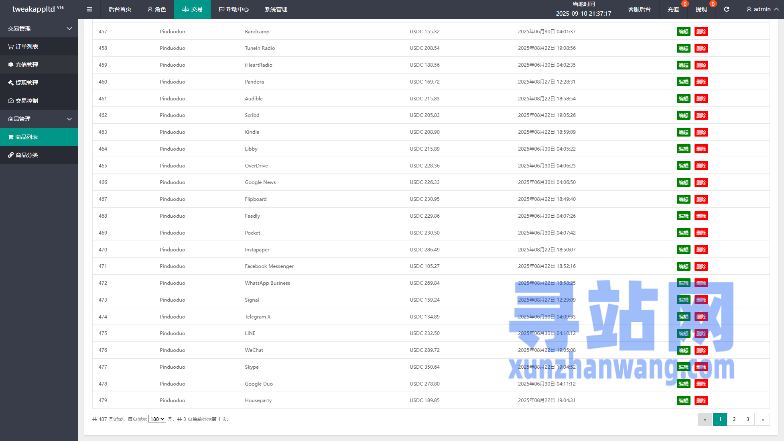Open the 角色 menu in the top bar
The height and width of the screenshot is (441, 784).
pyautogui.click(x=156, y=9)
